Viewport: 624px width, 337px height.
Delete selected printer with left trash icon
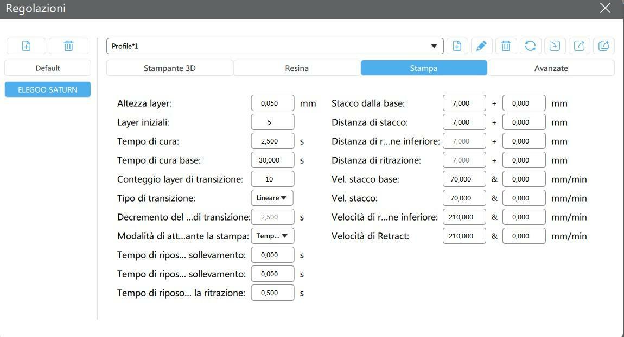coord(68,46)
